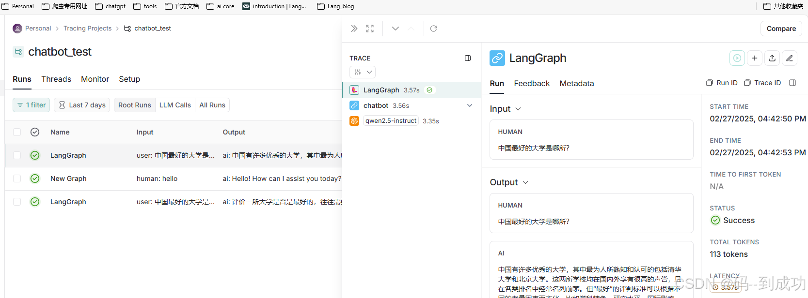
Task: Click success status icon of New Graph
Action: (x=35, y=179)
